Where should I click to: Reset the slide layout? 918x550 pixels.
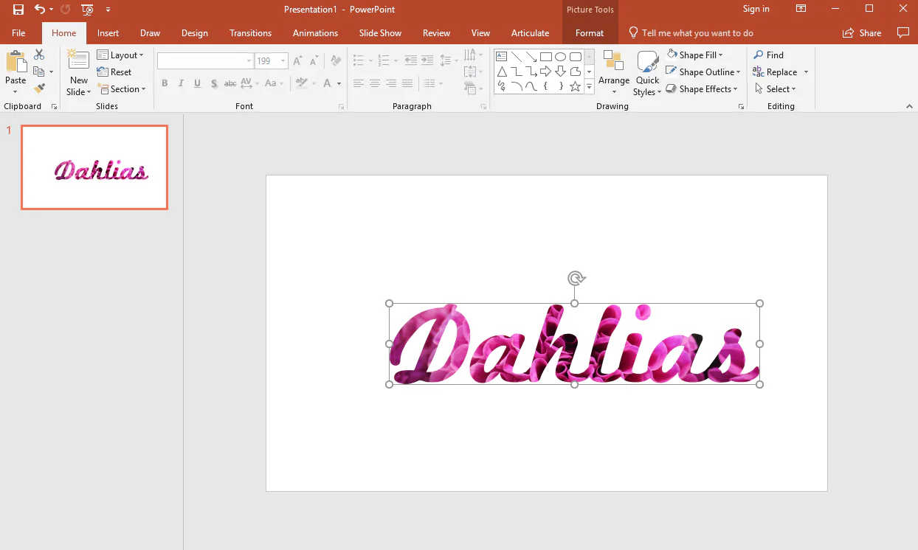point(114,72)
